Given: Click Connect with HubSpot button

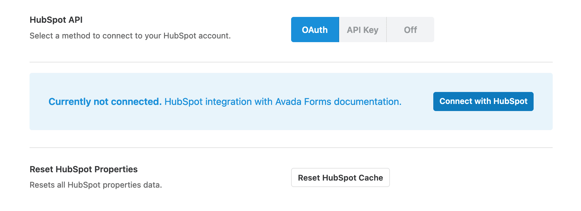Looking at the screenshot, I should pyautogui.click(x=483, y=102).
